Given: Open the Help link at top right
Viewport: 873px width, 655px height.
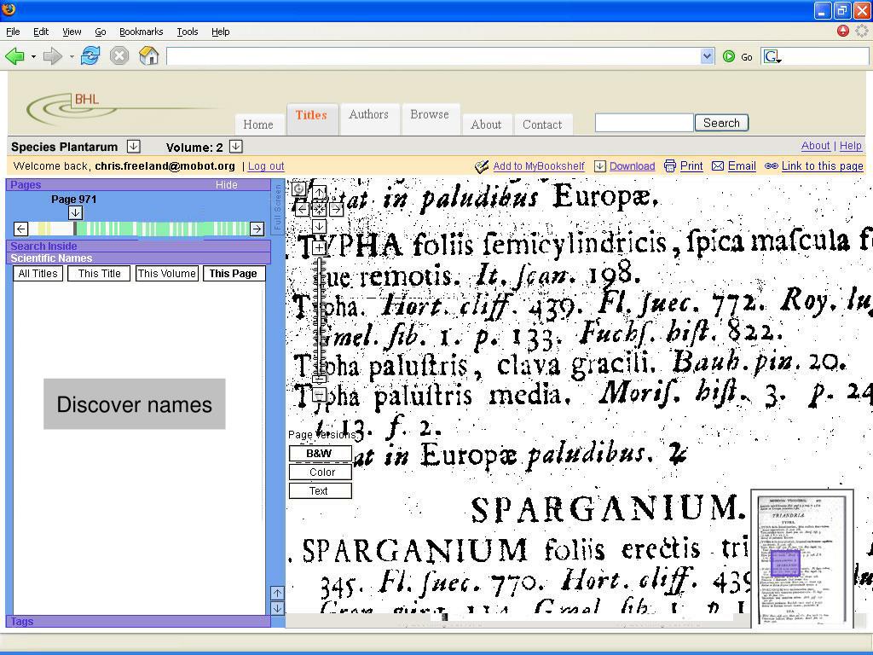Looking at the screenshot, I should 850,146.
